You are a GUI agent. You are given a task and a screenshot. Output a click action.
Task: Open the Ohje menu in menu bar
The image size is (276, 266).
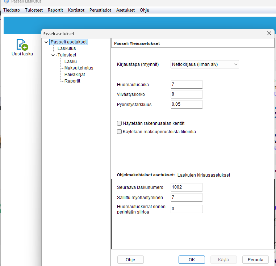144,10
